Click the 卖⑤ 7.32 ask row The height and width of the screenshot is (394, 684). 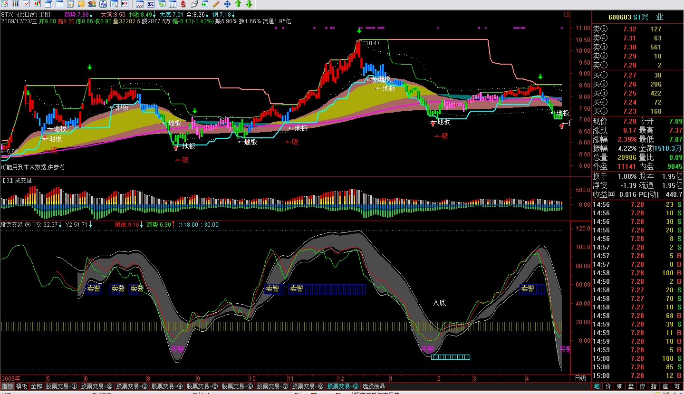(x=637, y=29)
